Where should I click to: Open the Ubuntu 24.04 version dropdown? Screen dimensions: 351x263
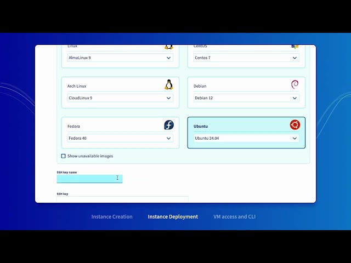[x=246, y=138]
